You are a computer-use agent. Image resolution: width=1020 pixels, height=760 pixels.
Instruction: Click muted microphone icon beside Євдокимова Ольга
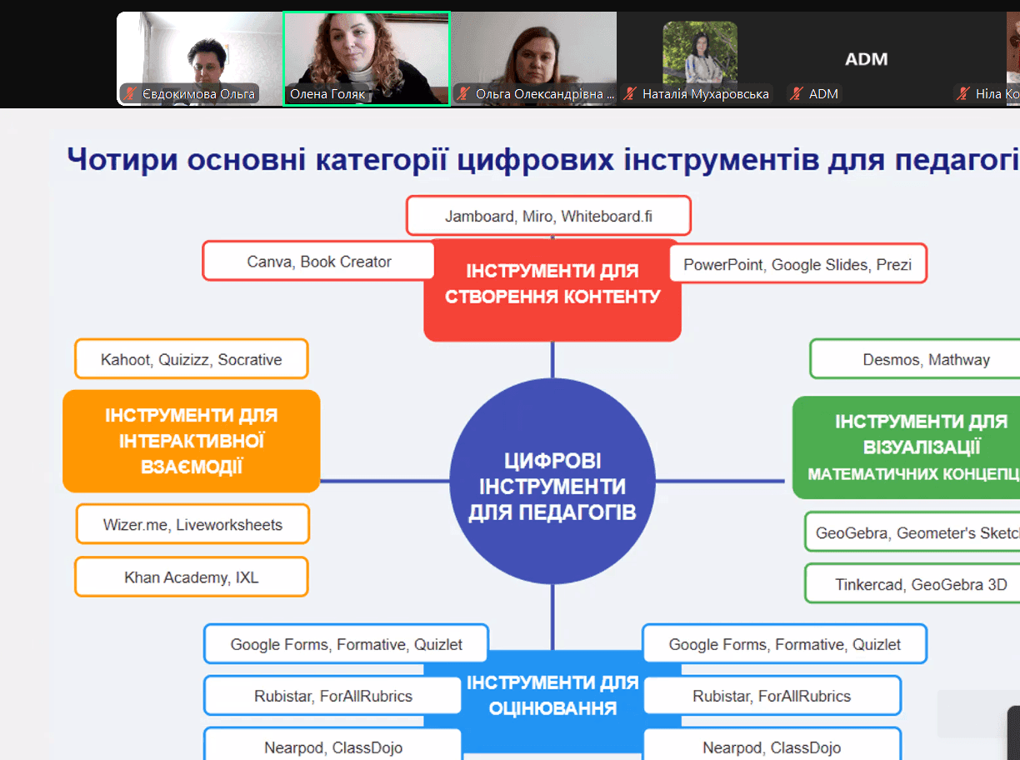130,94
